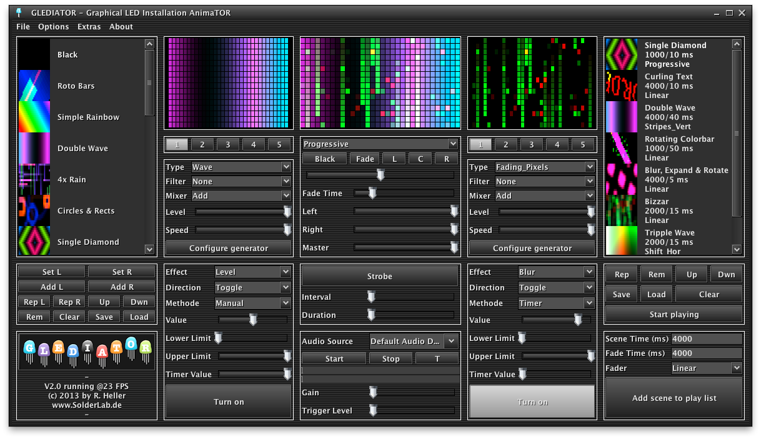The height and width of the screenshot is (439, 761).
Task: Click the Glediator LED logo
Action: 87,352
